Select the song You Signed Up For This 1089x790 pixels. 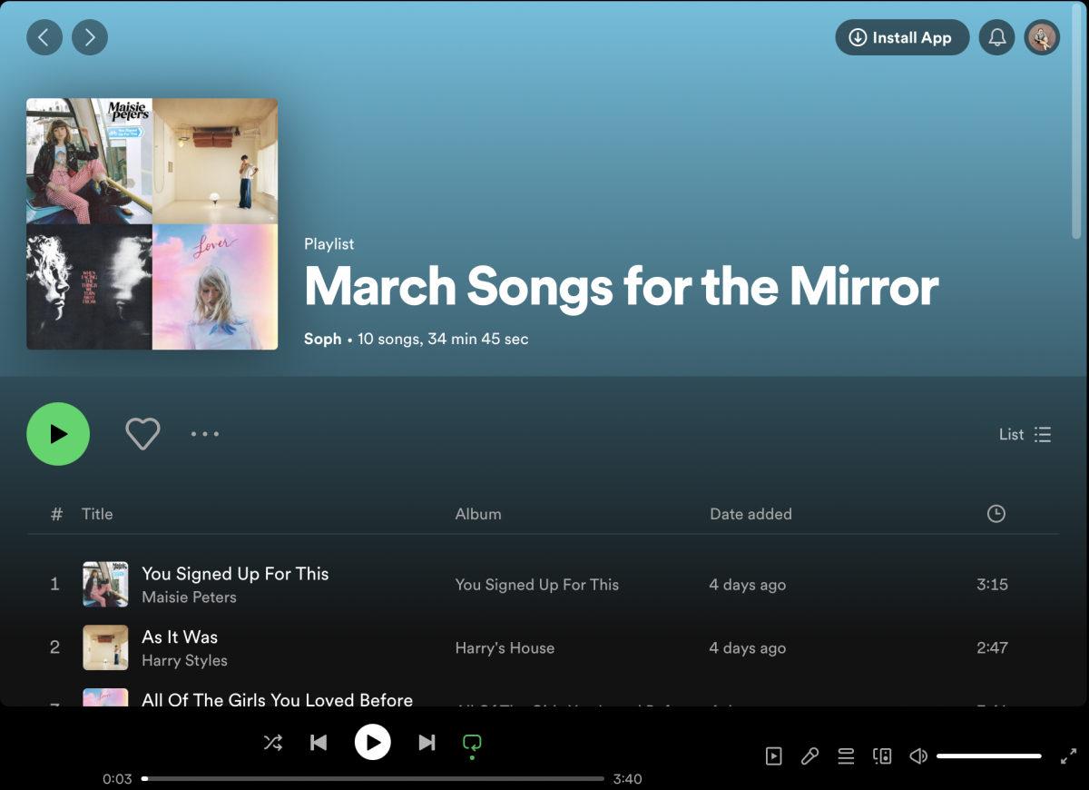pyautogui.click(x=235, y=574)
